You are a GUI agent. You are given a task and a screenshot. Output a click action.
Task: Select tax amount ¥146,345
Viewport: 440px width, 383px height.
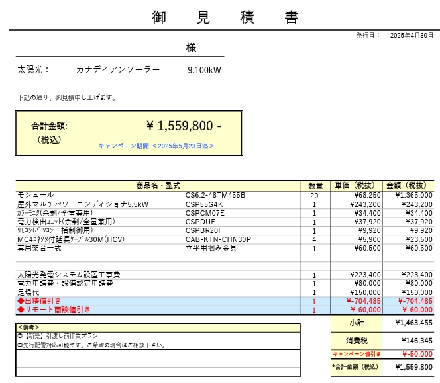(x=417, y=341)
